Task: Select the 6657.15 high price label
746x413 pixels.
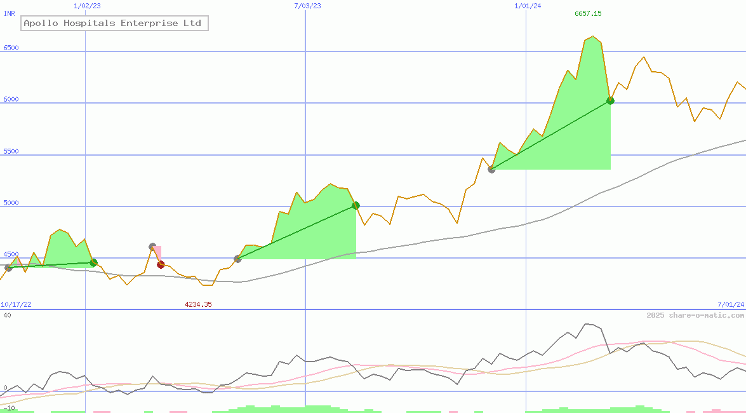Action: 588,13
